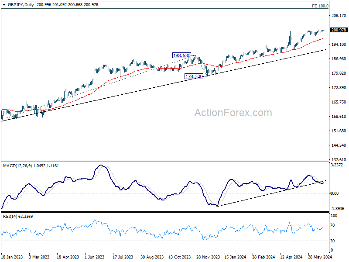Select the 30 Aug 2023 date label

point(152,257)
